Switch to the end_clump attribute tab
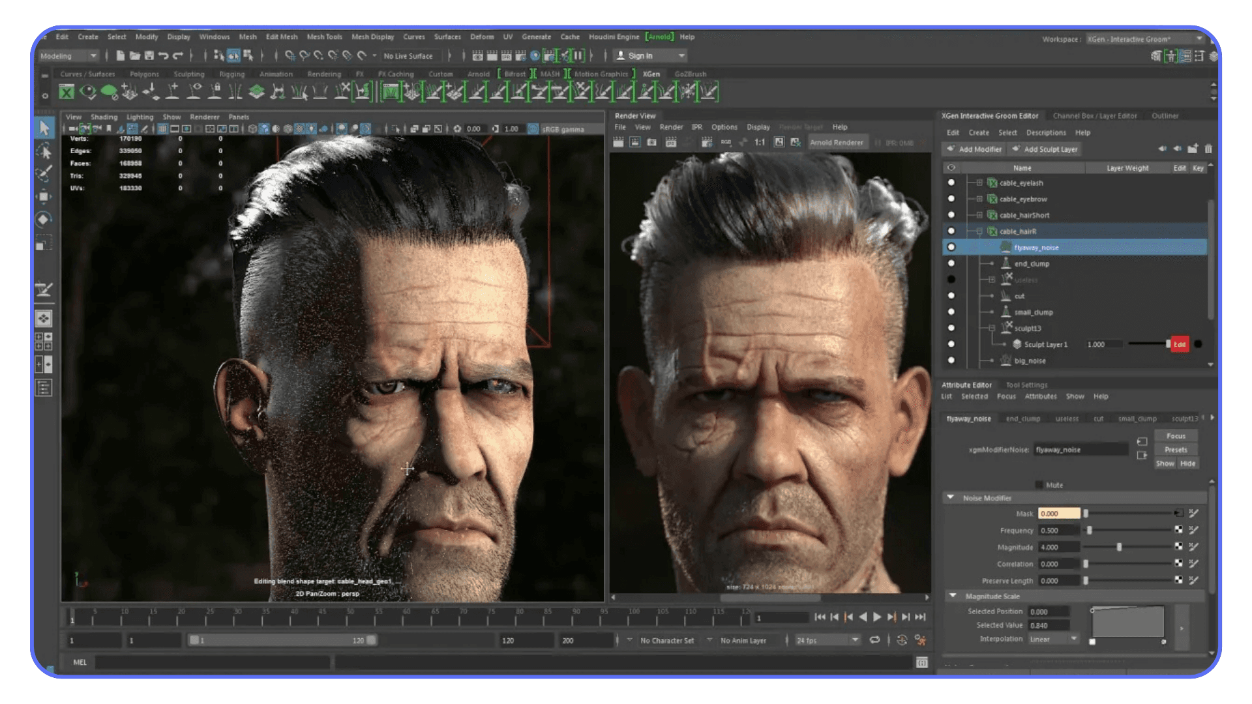1252x704 pixels. [1022, 418]
